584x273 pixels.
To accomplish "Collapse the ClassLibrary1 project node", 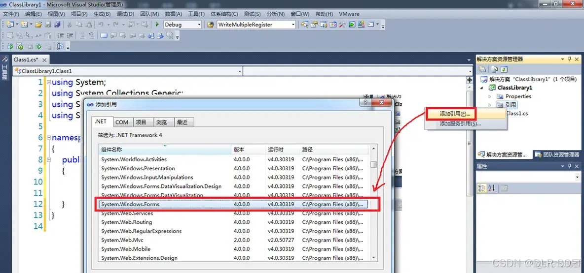I will pos(482,88).
